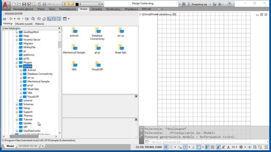Select the Mechanical Sample folder in content pane

tap(74, 49)
